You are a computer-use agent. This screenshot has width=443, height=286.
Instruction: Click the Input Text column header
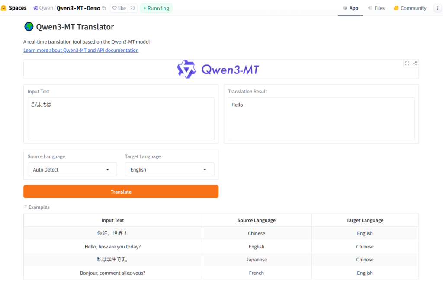click(113, 220)
